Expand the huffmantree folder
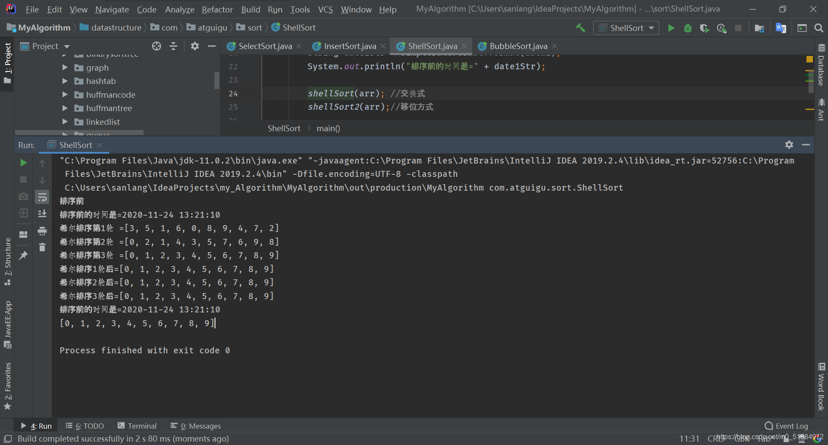 pyautogui.click(x=65, y=108)
